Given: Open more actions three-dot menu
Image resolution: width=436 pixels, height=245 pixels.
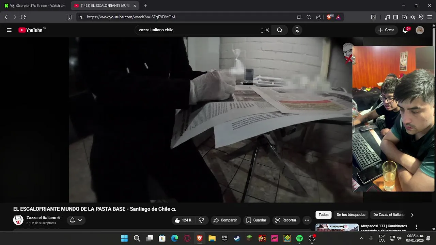Looking at the screenshot, I should tap(307, 220).
